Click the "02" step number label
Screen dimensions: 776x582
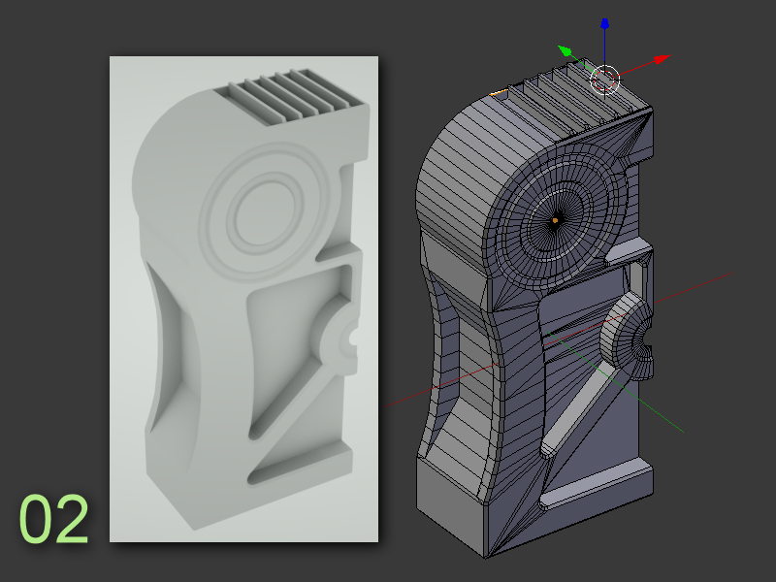(x=54, y=519)
